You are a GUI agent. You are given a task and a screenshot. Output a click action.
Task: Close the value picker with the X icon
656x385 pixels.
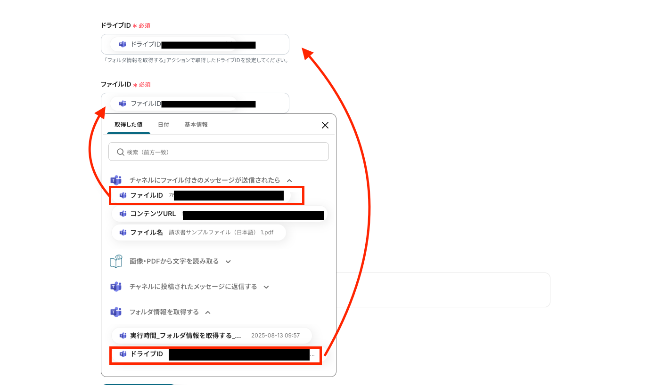click(325, 125)
